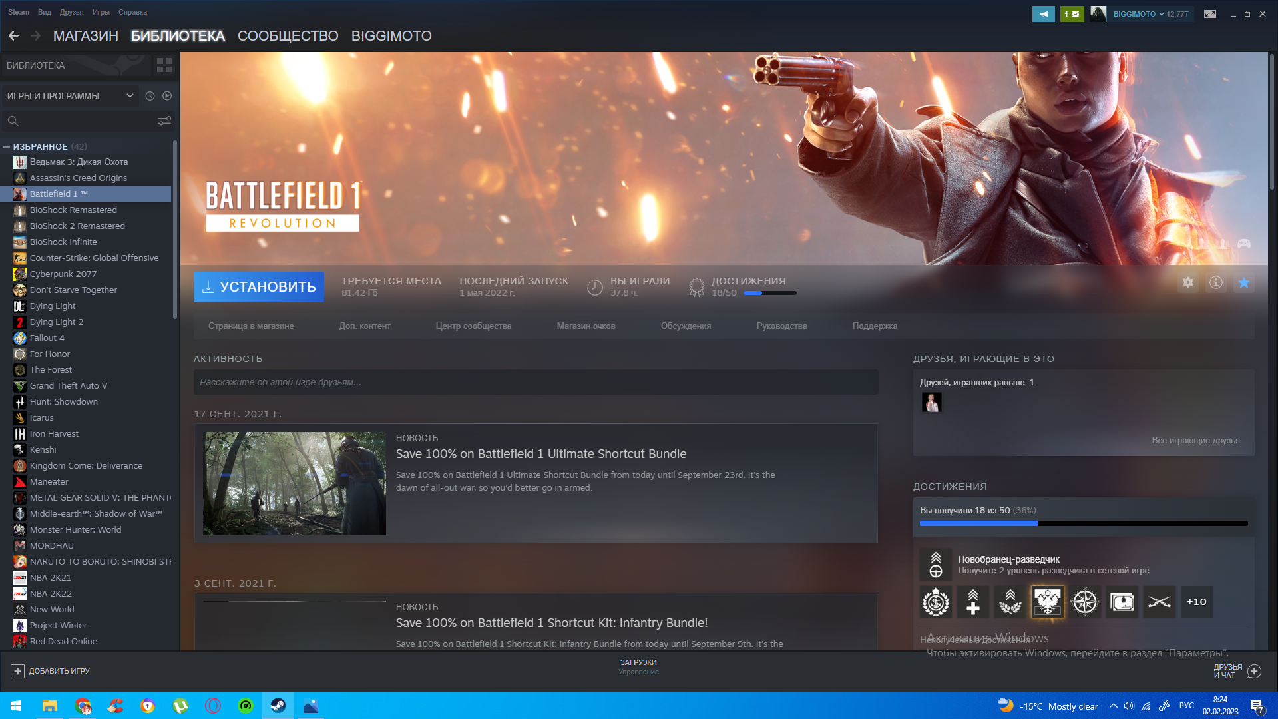Screen dimensions: 1278x719
Task: Click the achievements progress bar in header
Action: [x=769, y=293]
